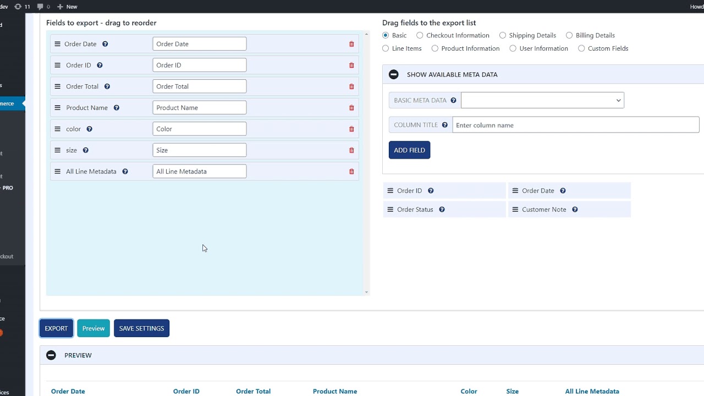This screenshot has height=396, width=704.
Task: Show help for Product Name field
Action: pyautogui.click(x=117, y=108)
